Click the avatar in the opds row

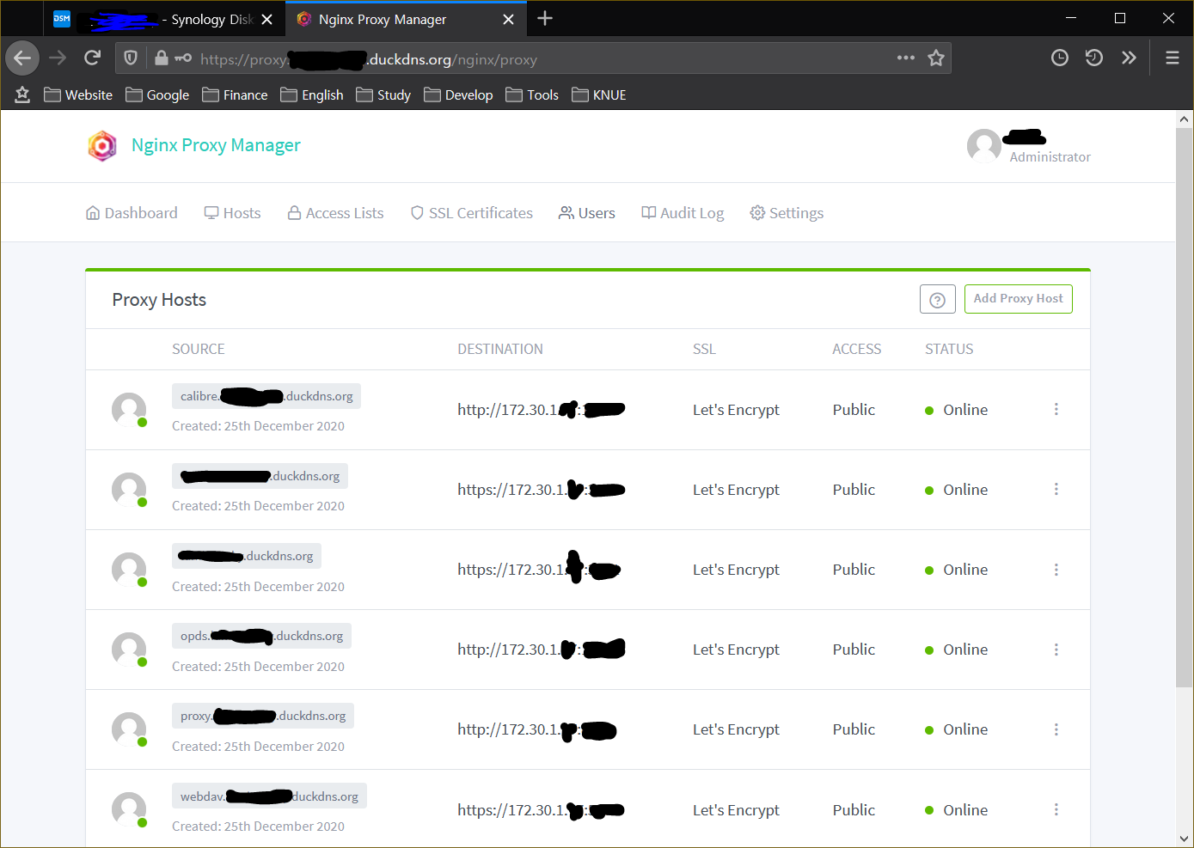coord(129,650)
